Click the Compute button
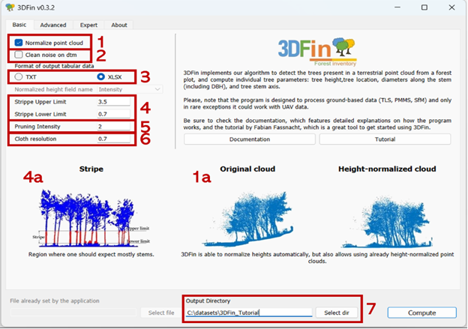Screen dimensions: 468x329 pyautogui.click(x=422, y=313)
